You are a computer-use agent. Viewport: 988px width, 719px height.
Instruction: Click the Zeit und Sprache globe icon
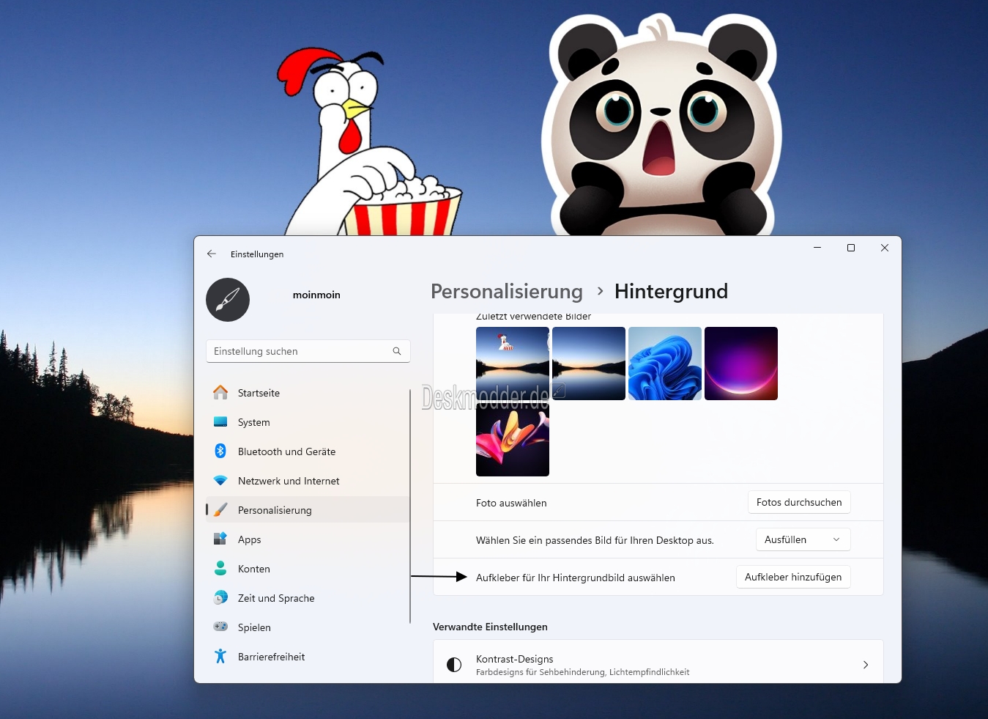click(220, 598)
